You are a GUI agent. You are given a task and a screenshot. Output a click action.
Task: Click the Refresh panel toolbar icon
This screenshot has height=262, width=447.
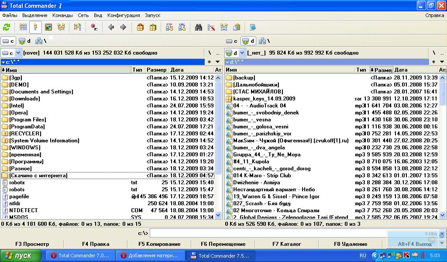[x=7, y=27]
